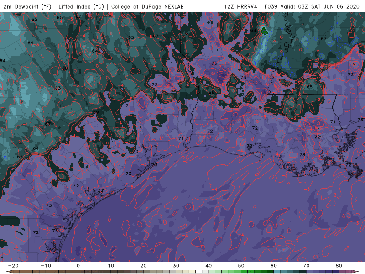The width and height of the screenshot is (365, 274).
Task: Click the "0" colorbar scale label
Action: pyautogui.click(x=78, y=266)
